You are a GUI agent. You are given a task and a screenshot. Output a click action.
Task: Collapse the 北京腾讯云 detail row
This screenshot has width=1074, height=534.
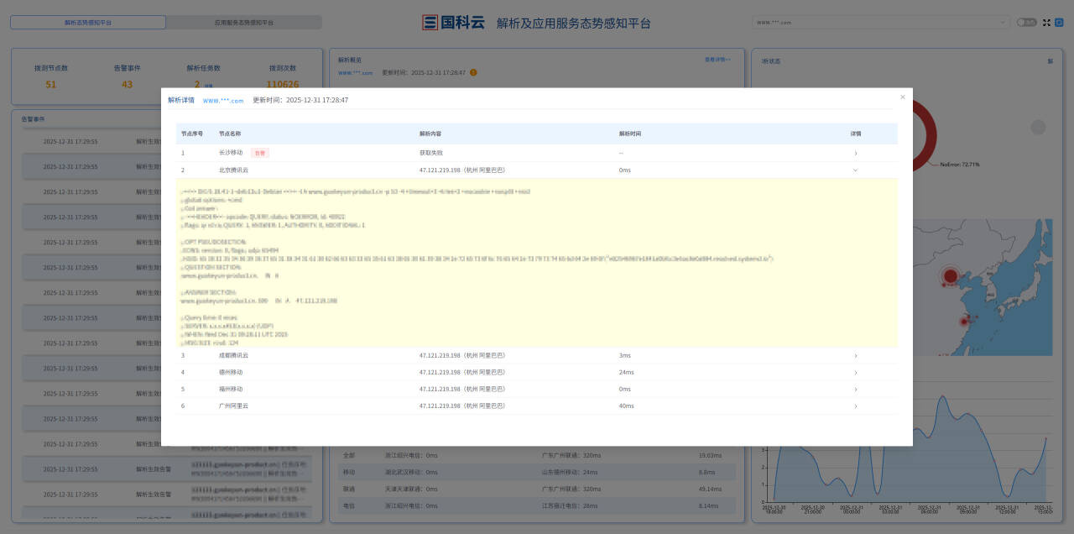click(x=855, y=170)
